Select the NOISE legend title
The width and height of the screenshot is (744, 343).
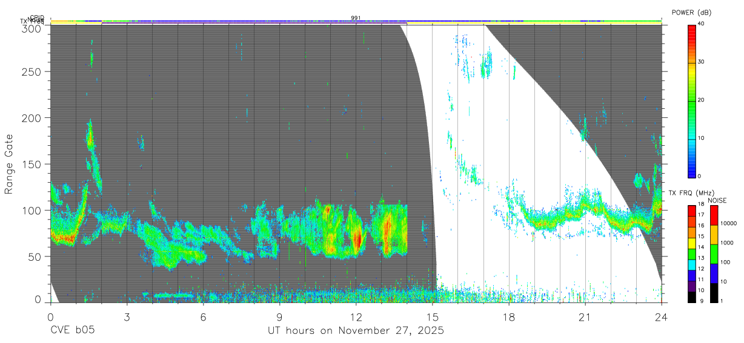pyautogui.click(x=717, y=200)
